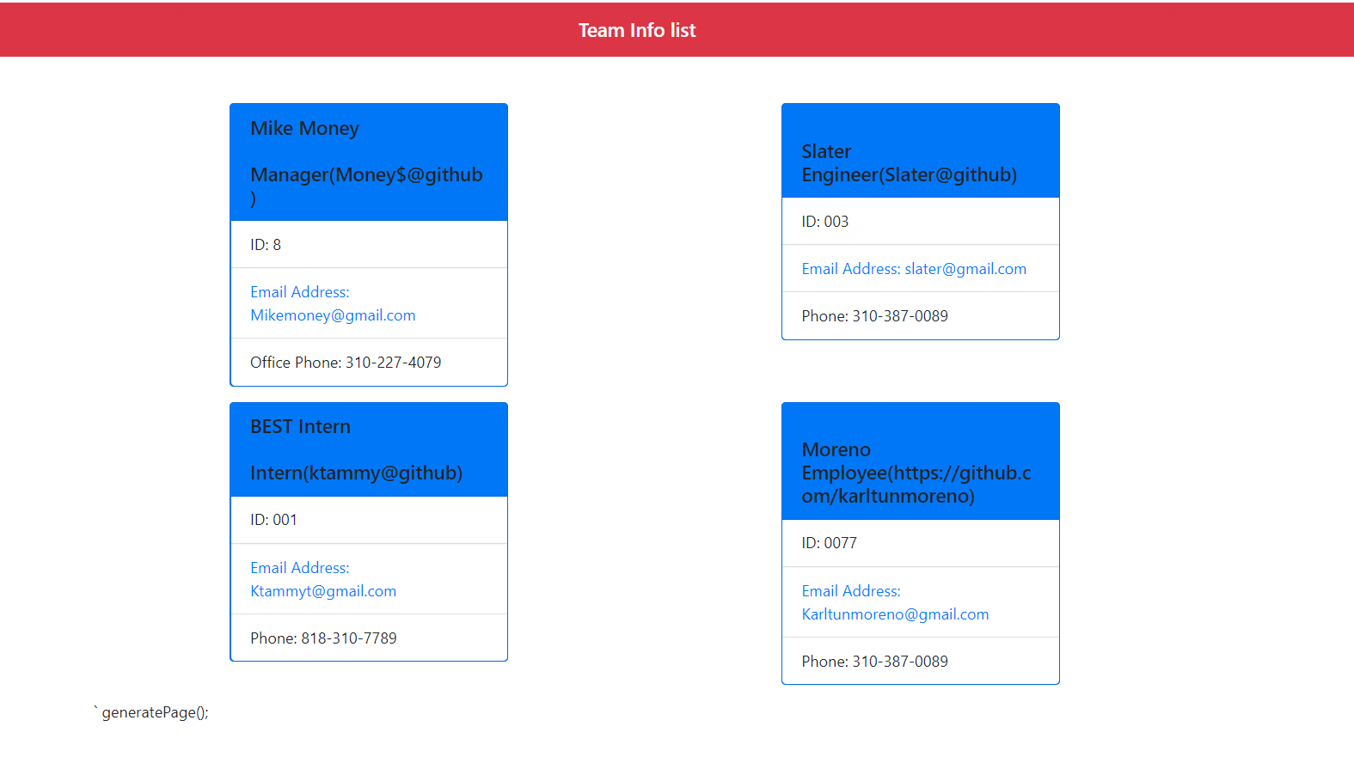Select Office Phone: 310-227-4079 row
Image resolution: width=1354 pixels, height=757 pixels.
click(369, 363)
